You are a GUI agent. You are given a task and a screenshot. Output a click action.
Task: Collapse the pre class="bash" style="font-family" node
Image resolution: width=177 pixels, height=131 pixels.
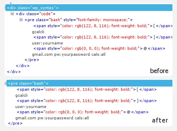point(21,20)
